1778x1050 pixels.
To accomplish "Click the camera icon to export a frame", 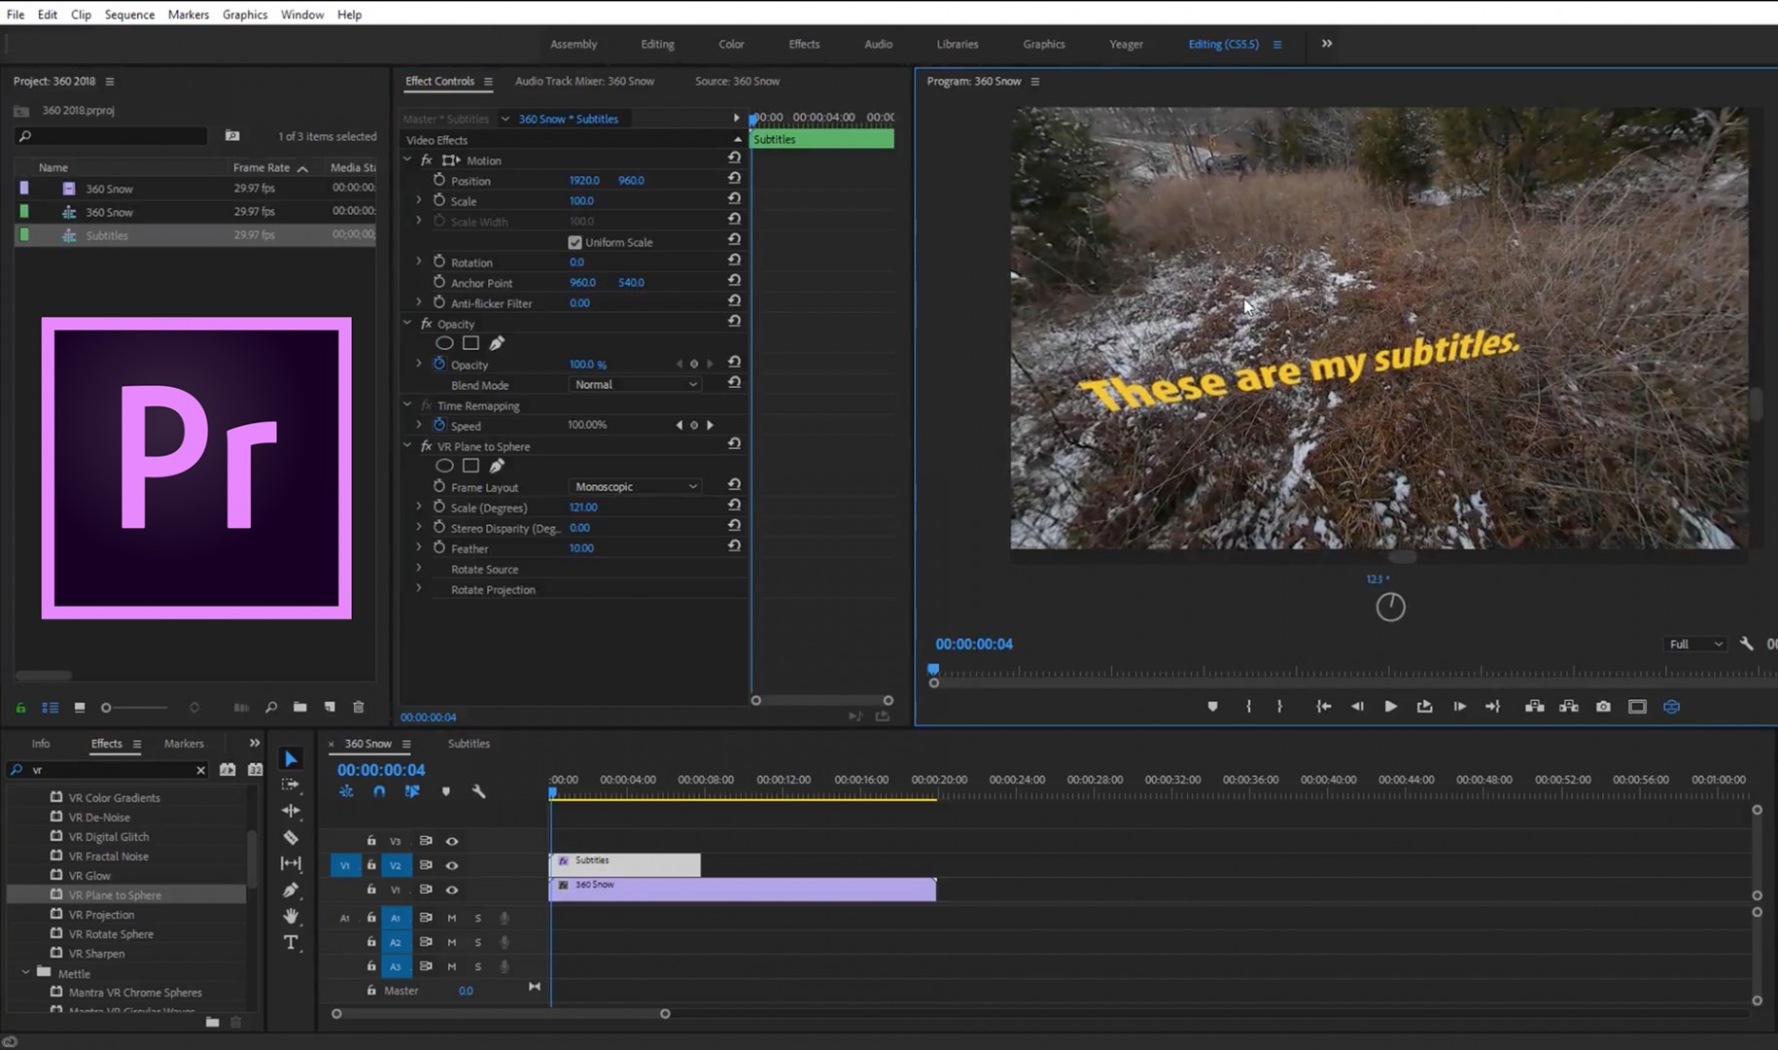I will pos(1603,707).
